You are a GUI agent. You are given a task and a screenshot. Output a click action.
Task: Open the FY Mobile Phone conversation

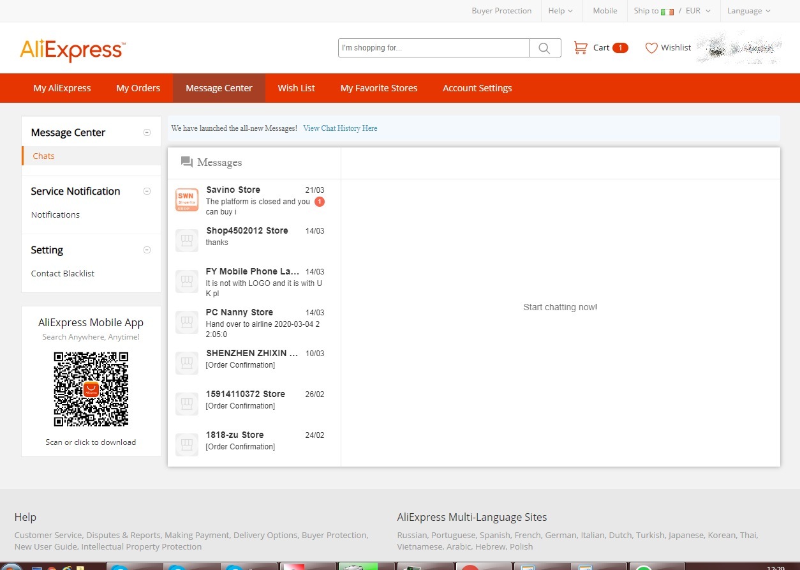[254, 281]
